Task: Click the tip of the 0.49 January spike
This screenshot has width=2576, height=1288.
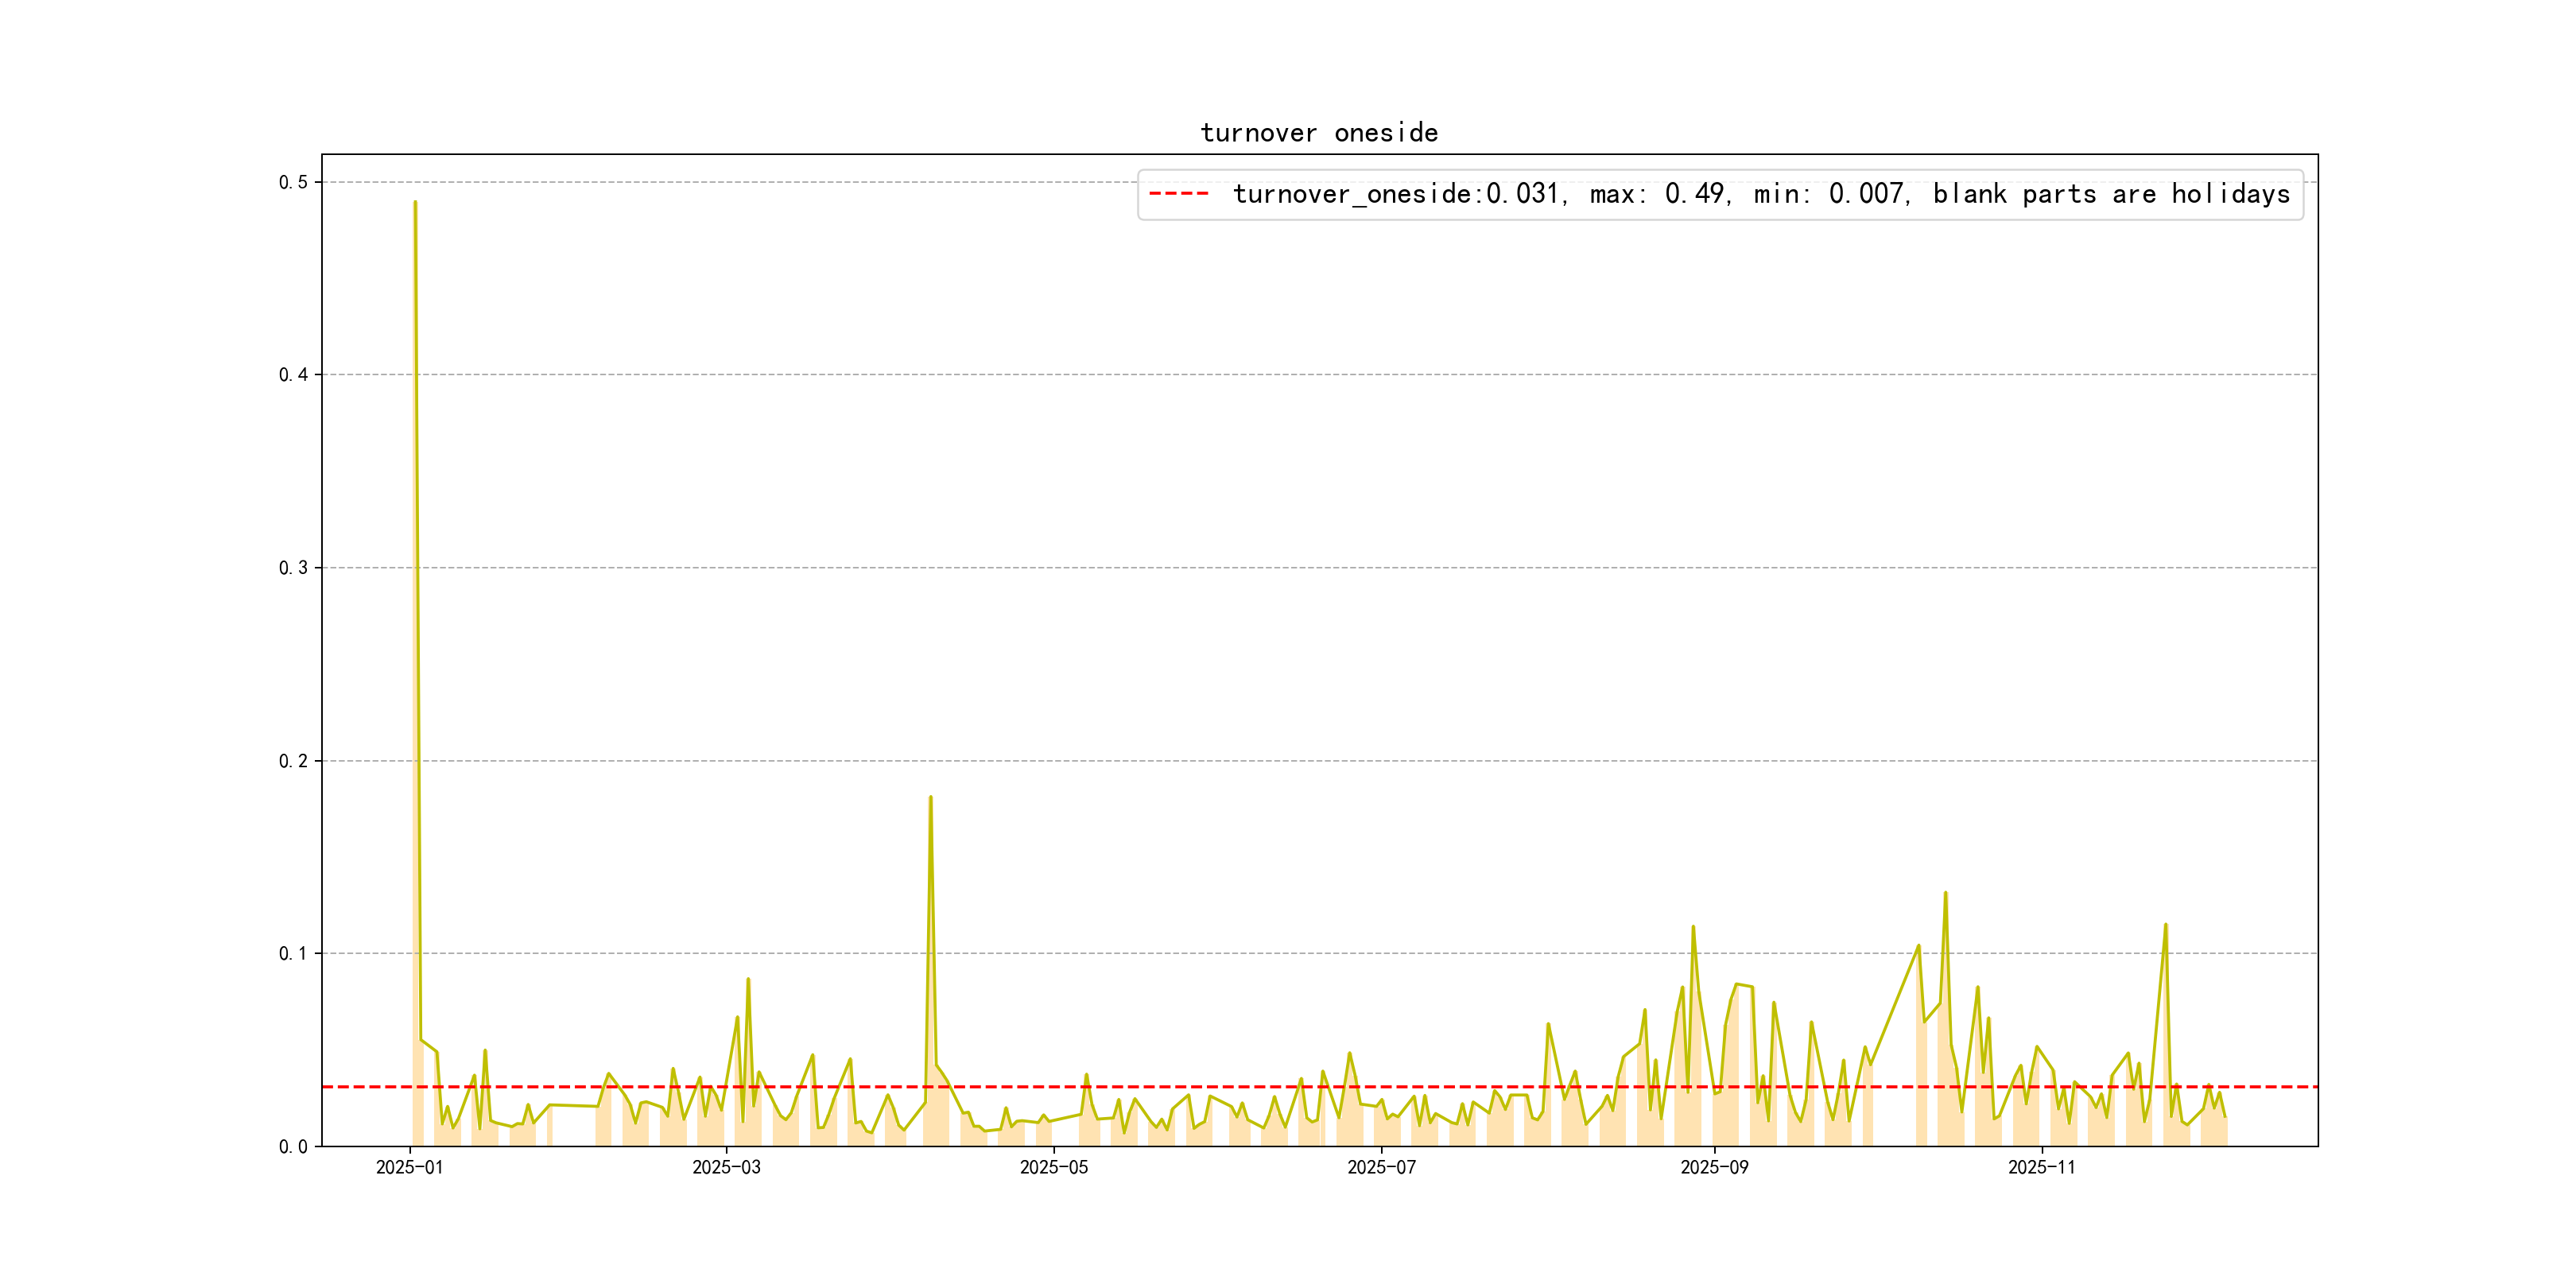Action: pos(415,203)
